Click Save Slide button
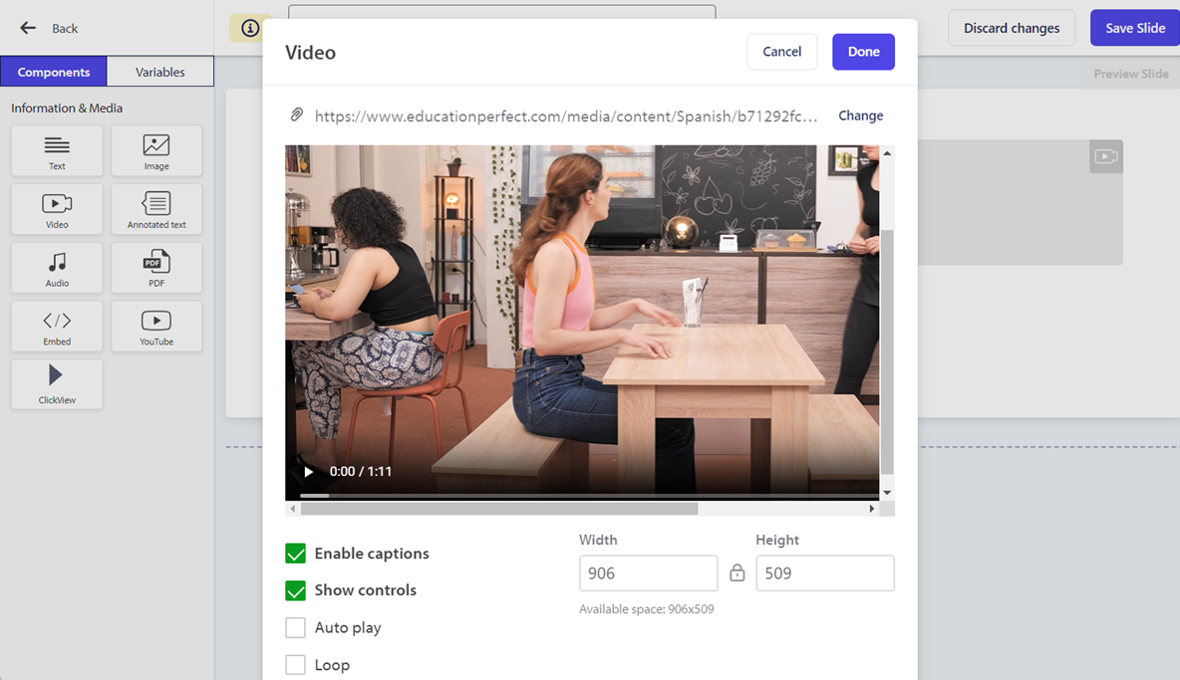Image resolution: width=1180 pixels, height=680 pixels. pyautogui.click(x=1135, y=28)
